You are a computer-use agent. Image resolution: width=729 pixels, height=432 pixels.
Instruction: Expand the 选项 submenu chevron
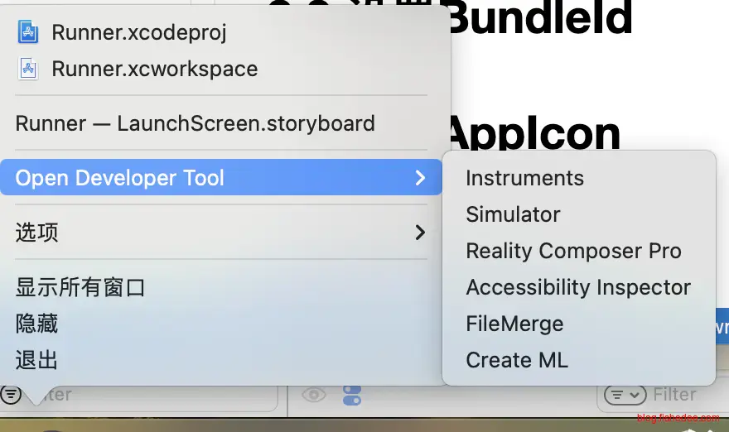[x=420, y=233]
